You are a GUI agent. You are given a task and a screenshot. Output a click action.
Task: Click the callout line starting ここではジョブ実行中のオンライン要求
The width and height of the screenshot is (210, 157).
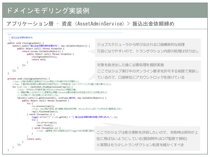148,71
